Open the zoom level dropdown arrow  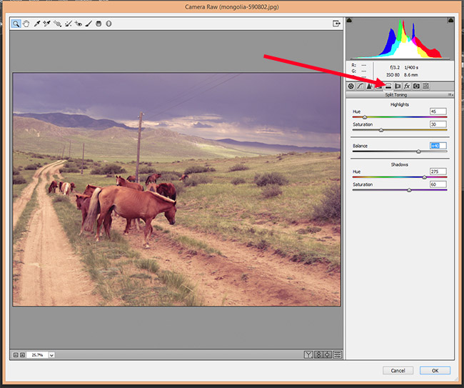coord(52,355)
